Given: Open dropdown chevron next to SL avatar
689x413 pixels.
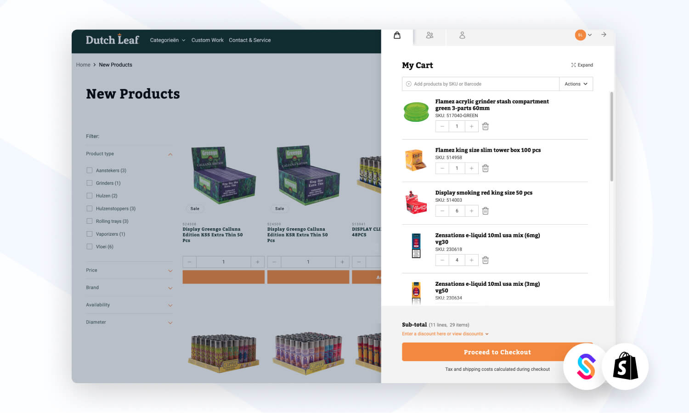Looking at the screenshot, I should point(590,35).
